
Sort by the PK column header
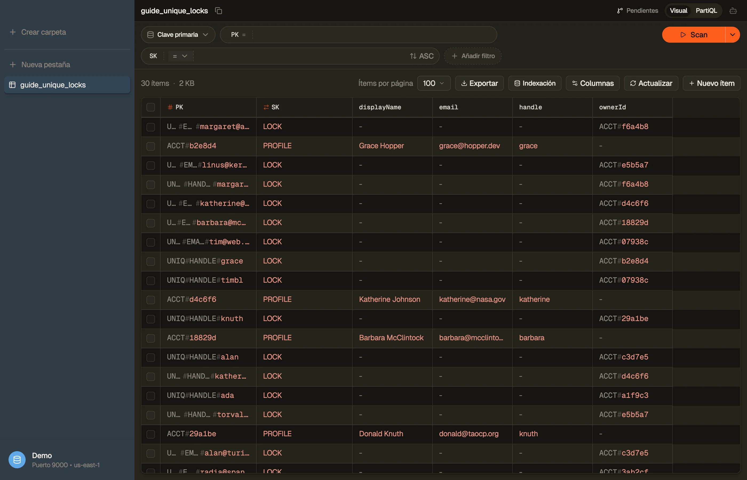click(x=208, y=107)
